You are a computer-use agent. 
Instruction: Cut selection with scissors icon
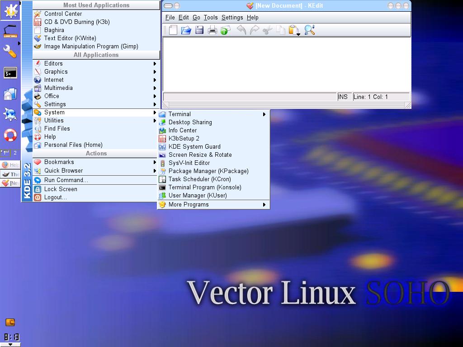(267, 30)
